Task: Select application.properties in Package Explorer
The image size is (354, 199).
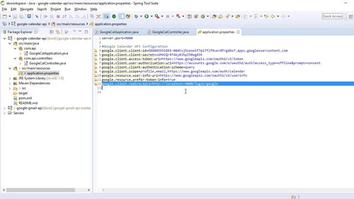Action: tap(43, 74)
